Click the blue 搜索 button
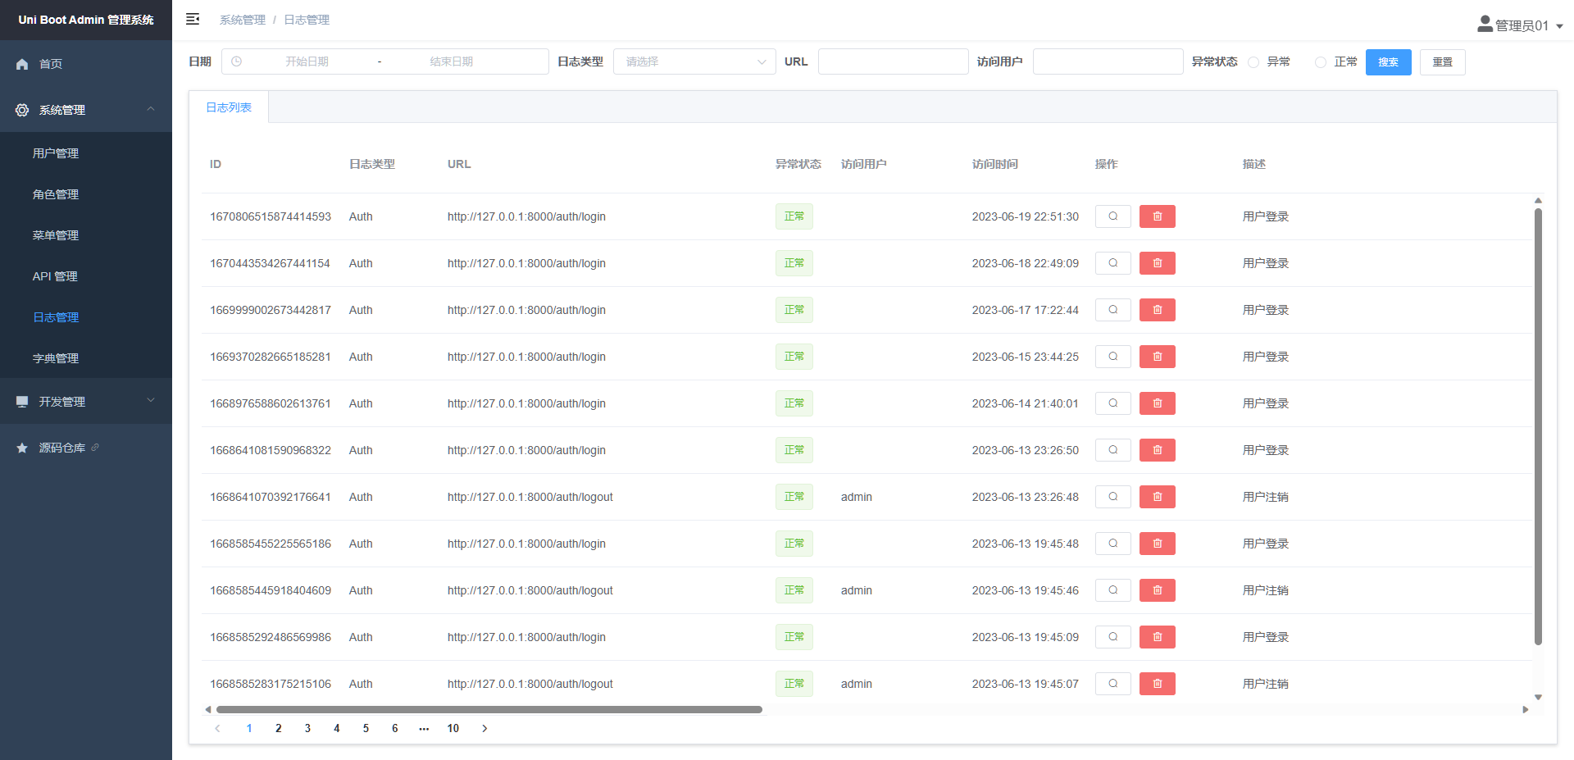 1388,62
